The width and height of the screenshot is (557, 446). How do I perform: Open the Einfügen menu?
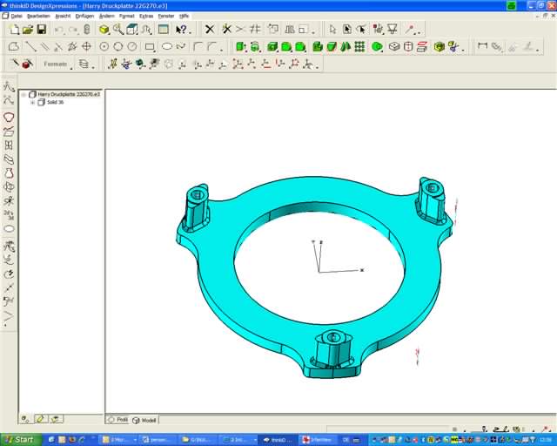point(85,16)
